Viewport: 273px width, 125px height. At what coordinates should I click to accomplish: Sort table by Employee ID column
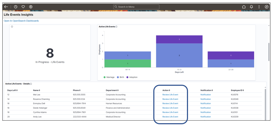pos(238,90)
